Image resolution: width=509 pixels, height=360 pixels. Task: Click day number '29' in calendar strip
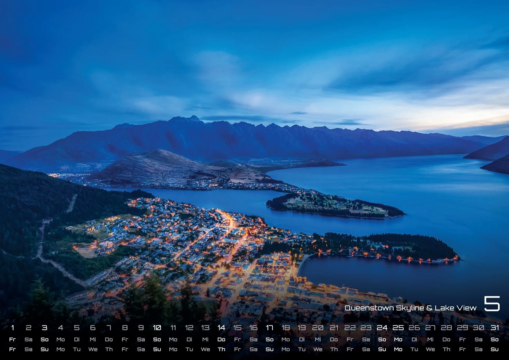click(463, 328)
